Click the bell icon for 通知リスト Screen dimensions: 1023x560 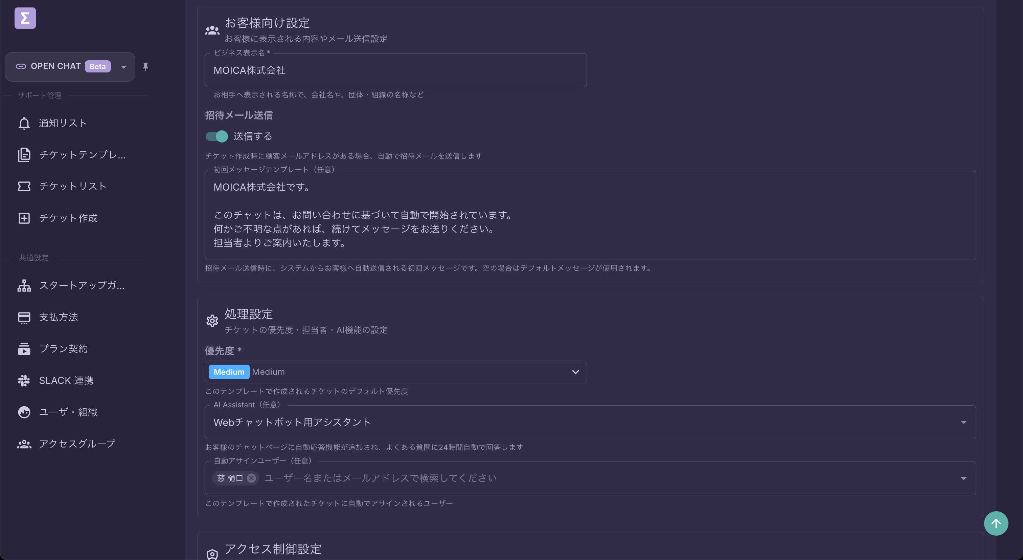(24, 123)
